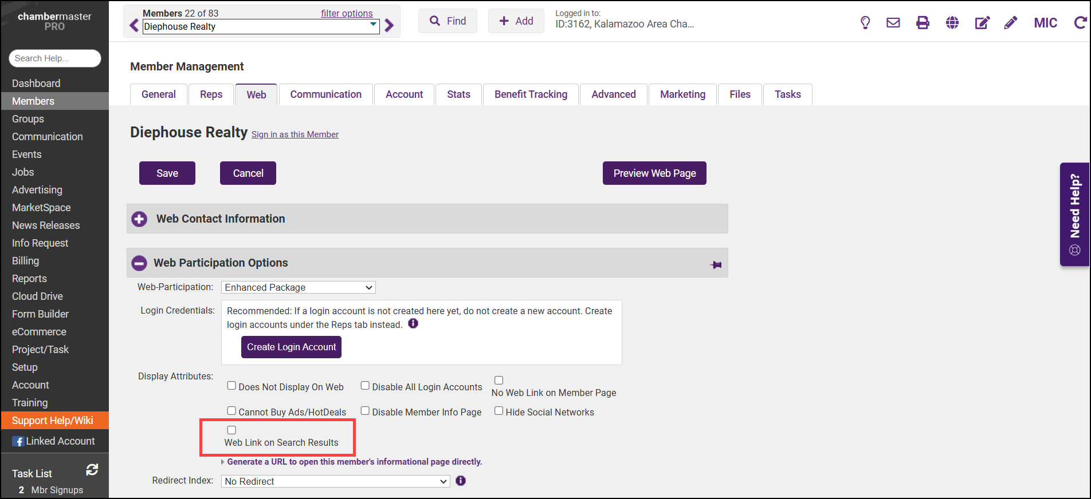Click the Sign in as this Member link

295,134
